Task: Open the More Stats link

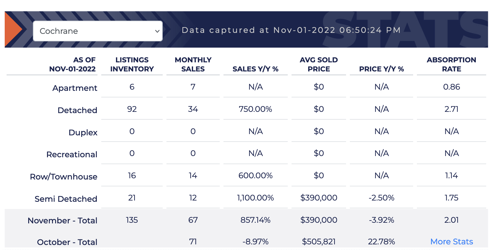Action: click(x=451, y=242)
